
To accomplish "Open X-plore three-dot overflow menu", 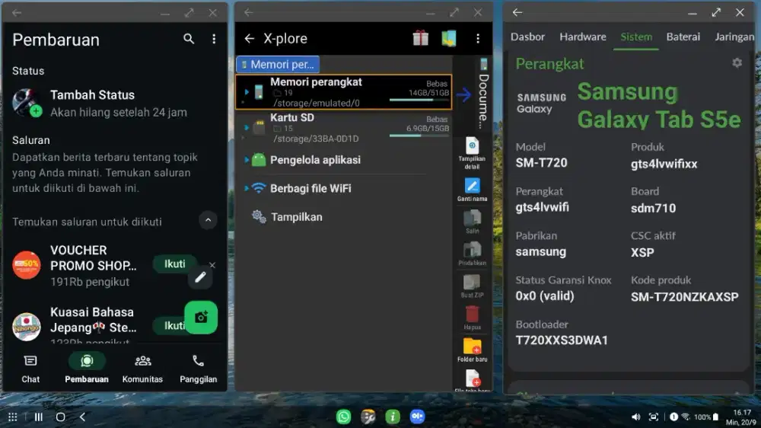I will pyautogui.click(x=478, y=38).
